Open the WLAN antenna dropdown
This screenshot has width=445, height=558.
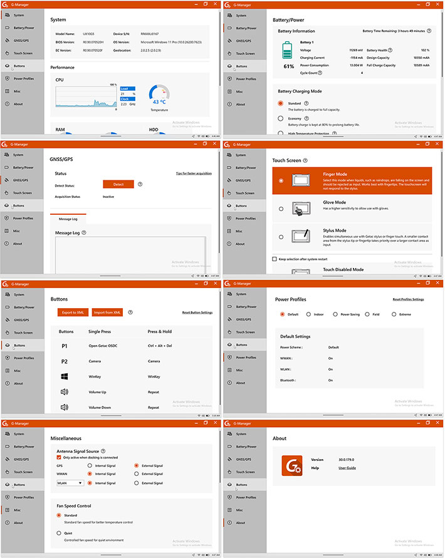[70, 483]
